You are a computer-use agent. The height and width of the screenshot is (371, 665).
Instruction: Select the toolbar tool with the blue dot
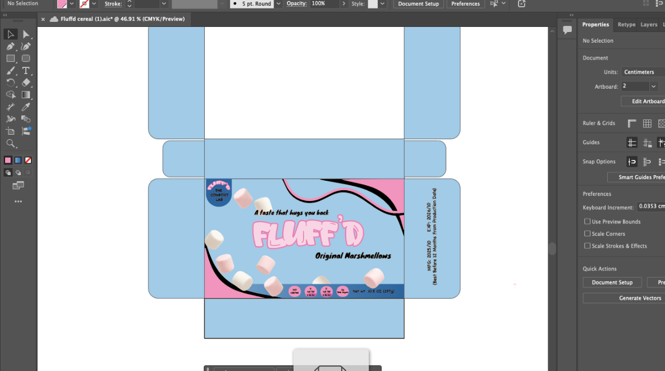point(26,131)
